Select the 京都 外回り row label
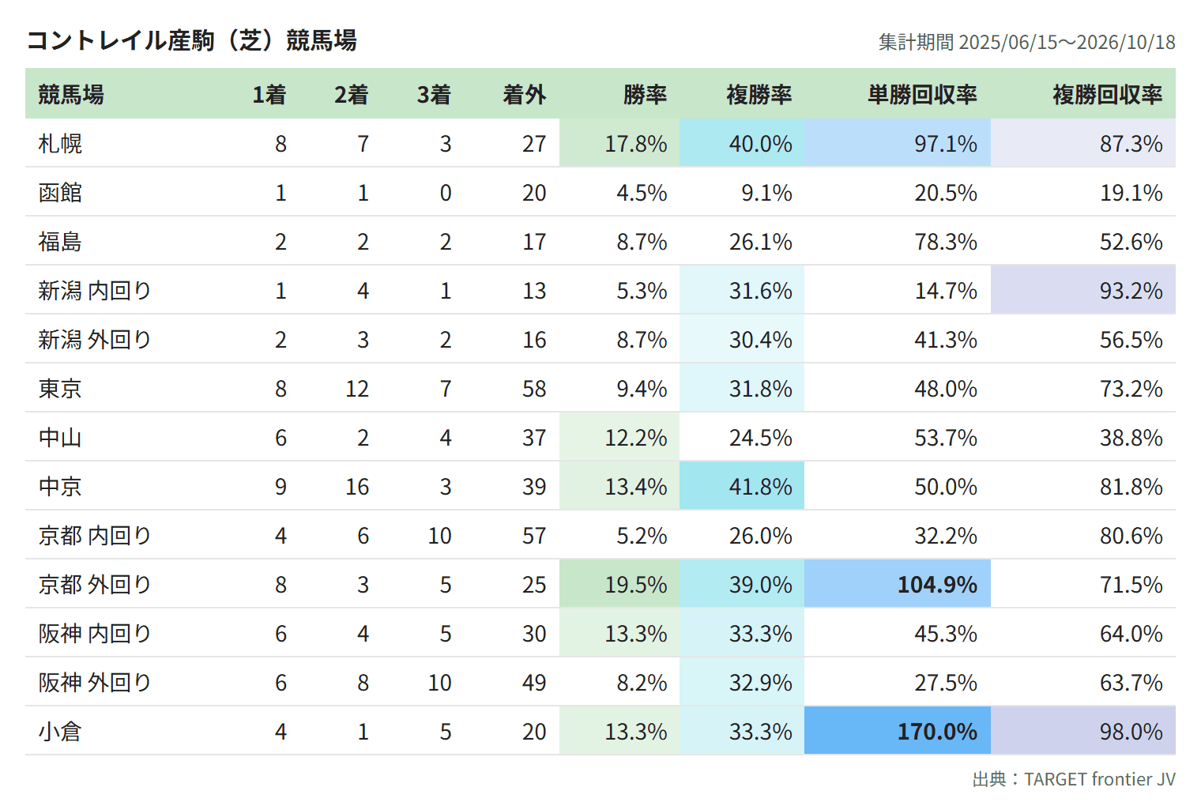This screenshot has width=1201, height=806. tap(95, 585)
